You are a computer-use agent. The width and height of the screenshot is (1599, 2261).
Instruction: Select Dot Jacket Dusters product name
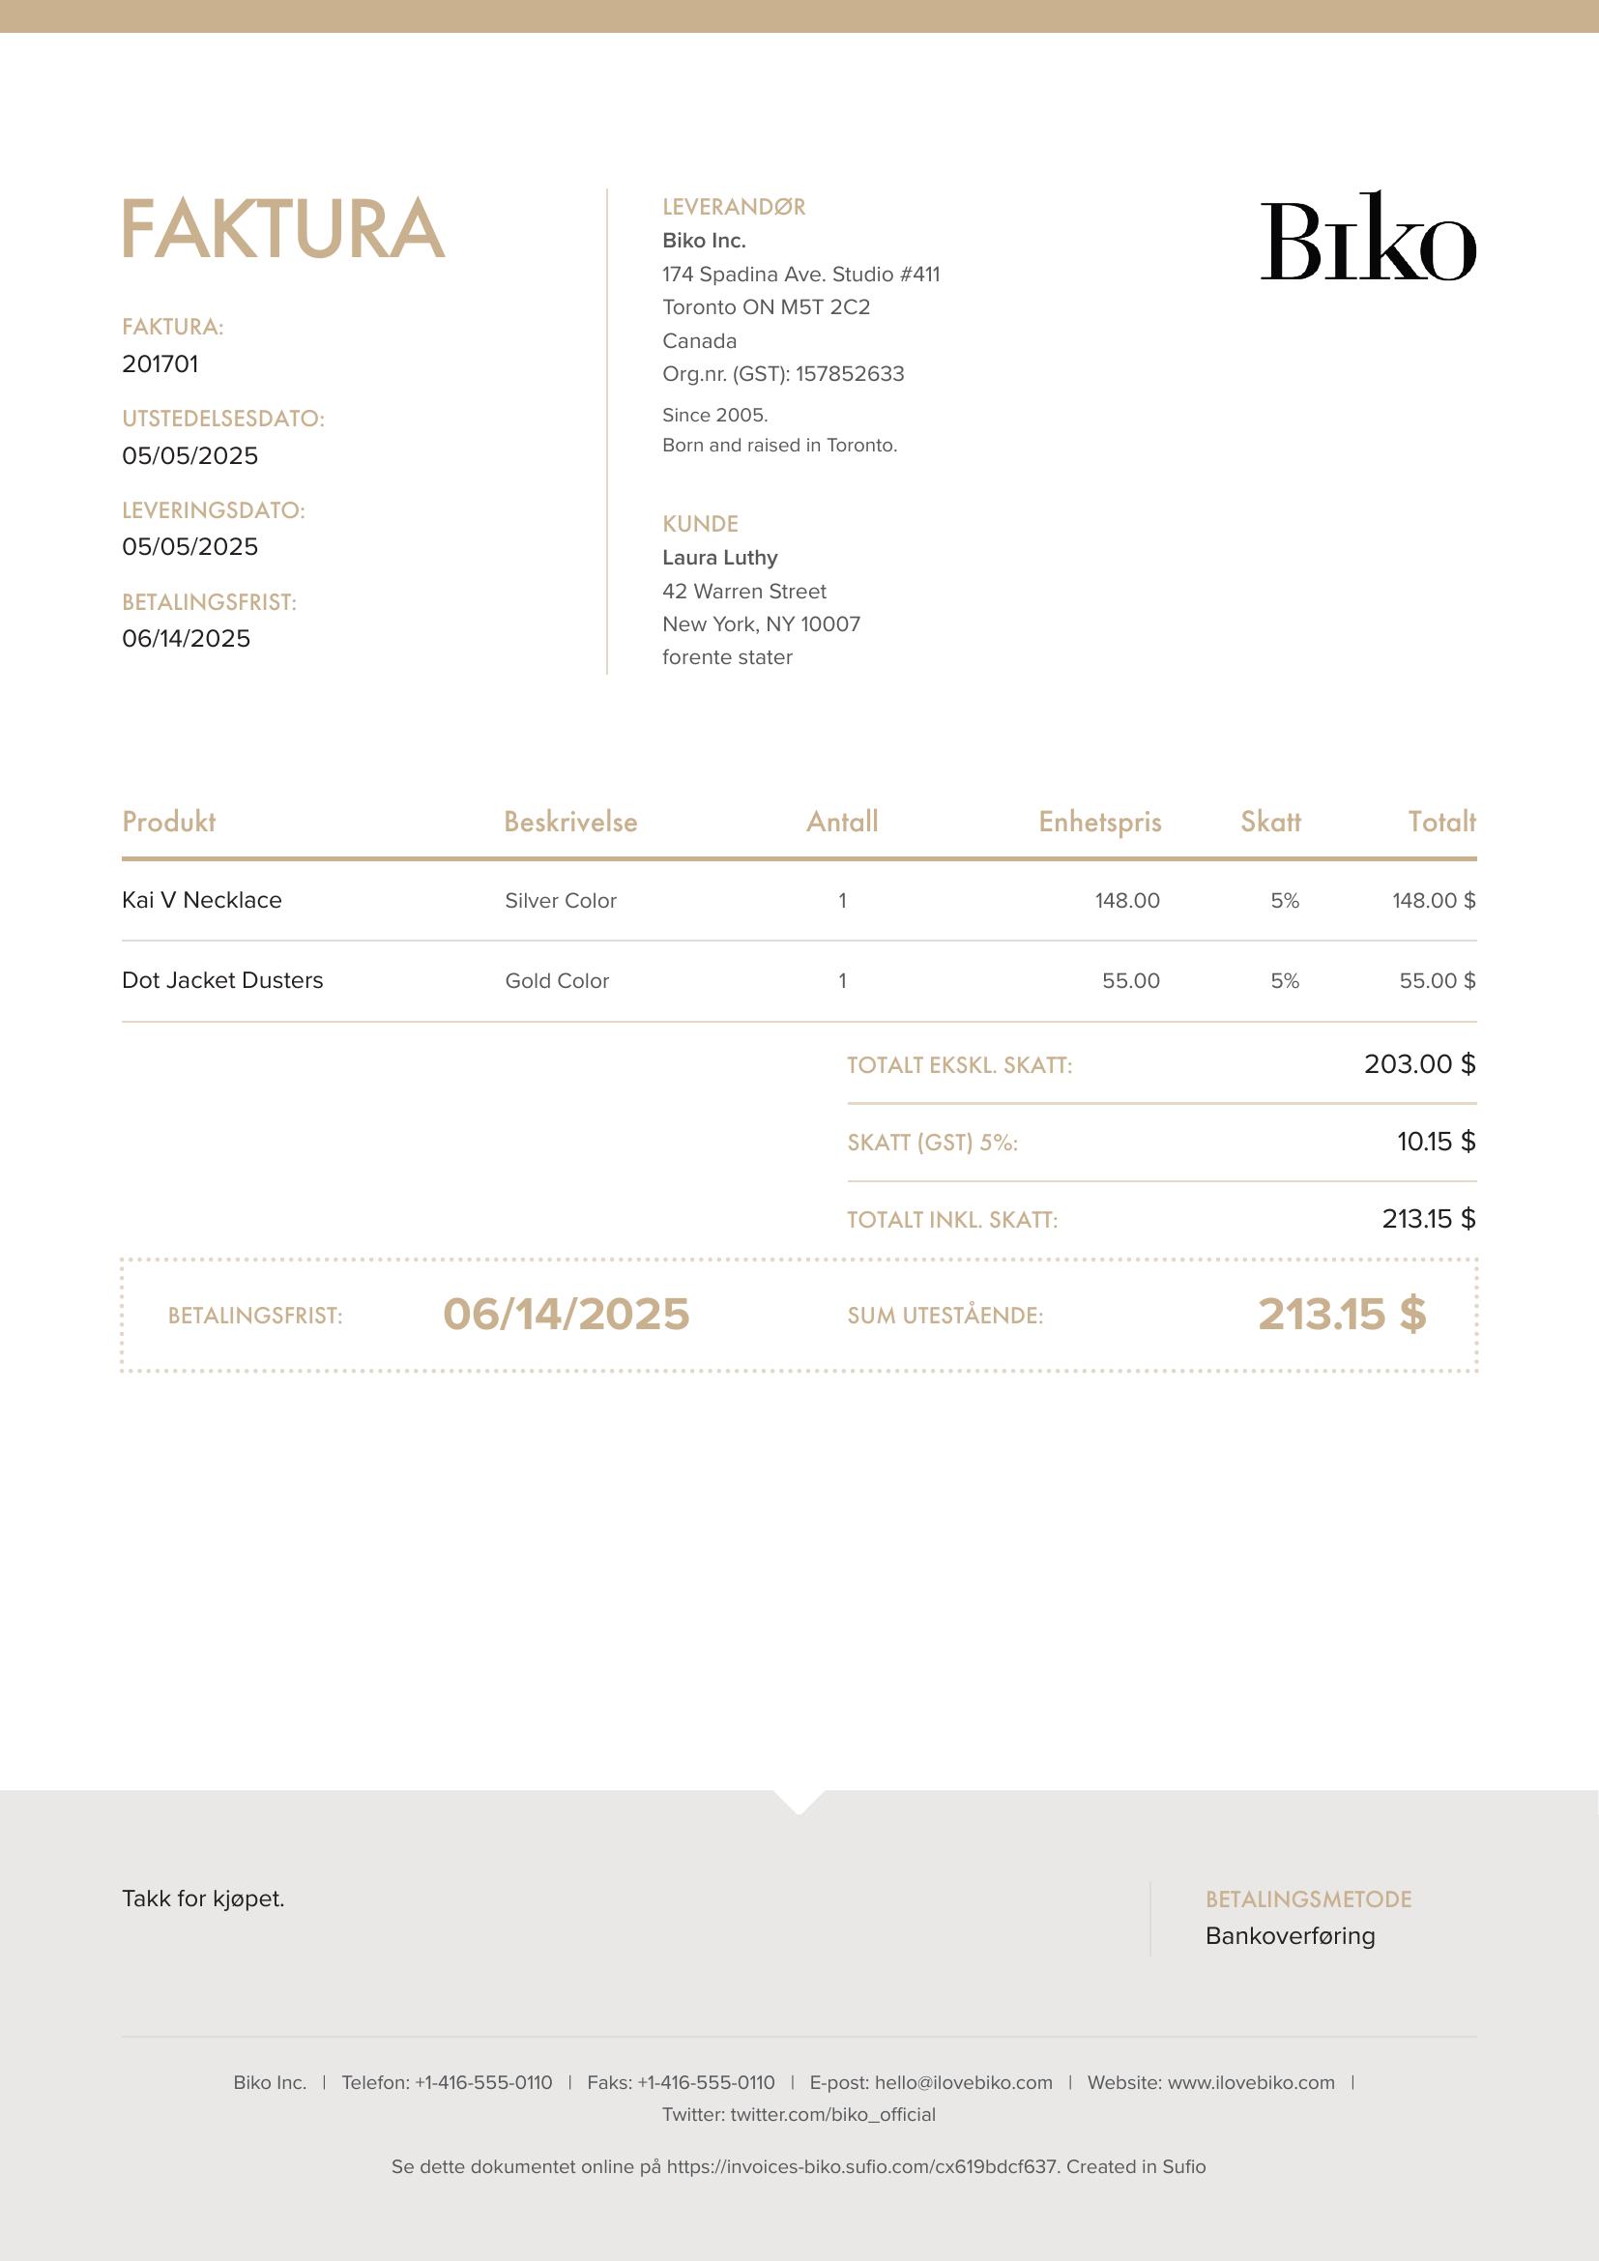(x=222, y=980)
